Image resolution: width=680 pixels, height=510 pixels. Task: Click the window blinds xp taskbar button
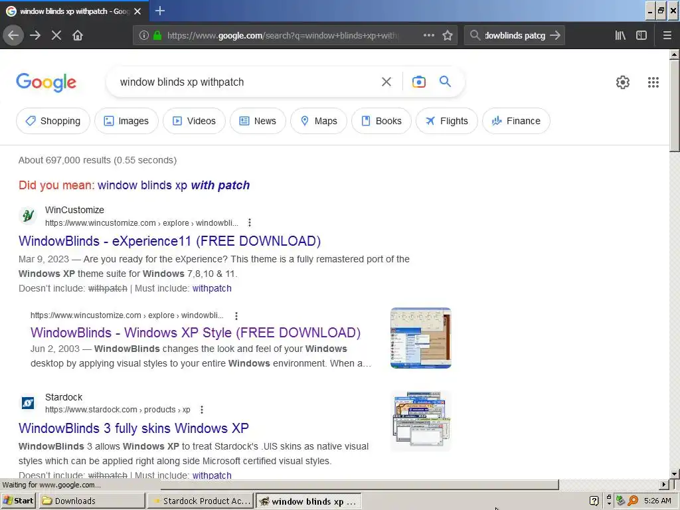[x=308, y=501]
